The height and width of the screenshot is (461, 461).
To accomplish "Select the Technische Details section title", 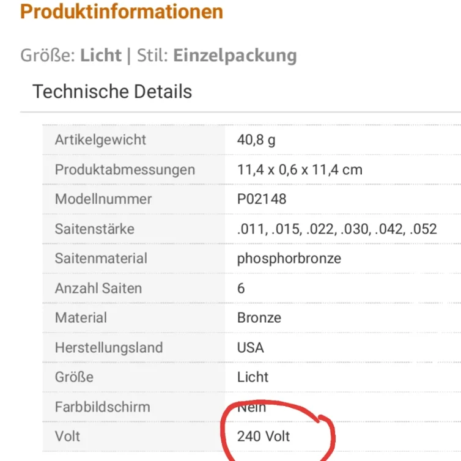I will pyautogui.click(x=112, y=92).
